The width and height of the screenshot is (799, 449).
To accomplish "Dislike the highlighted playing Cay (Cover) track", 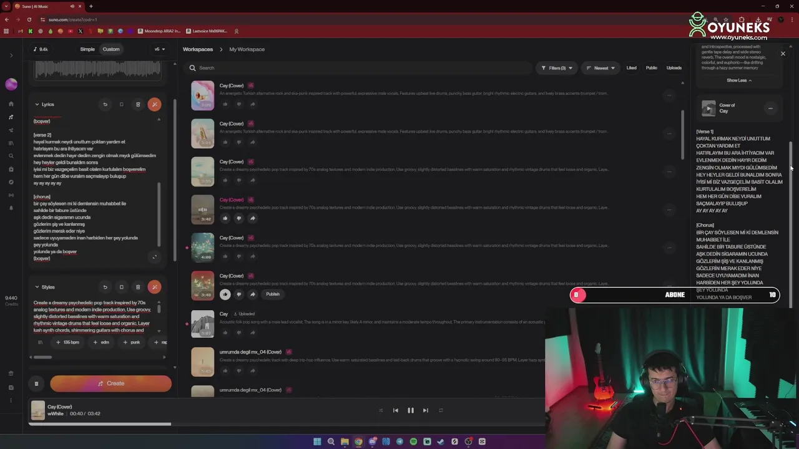I will pos(238,218).
